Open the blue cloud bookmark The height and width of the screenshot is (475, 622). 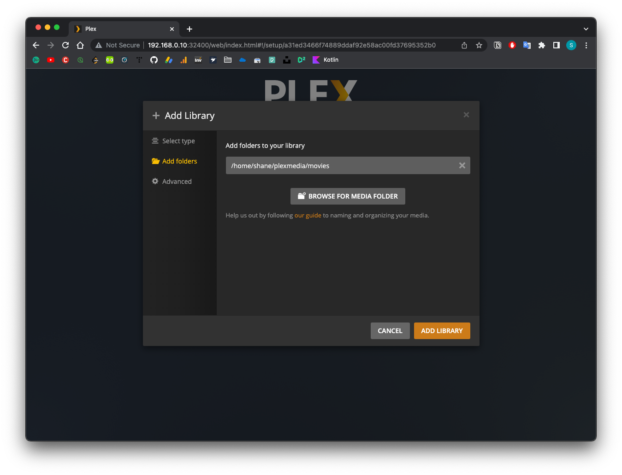(243, 60)
